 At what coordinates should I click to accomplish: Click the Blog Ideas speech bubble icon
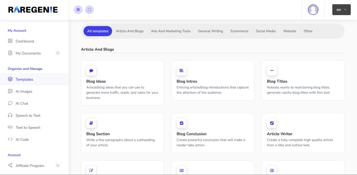click(91, 71)
